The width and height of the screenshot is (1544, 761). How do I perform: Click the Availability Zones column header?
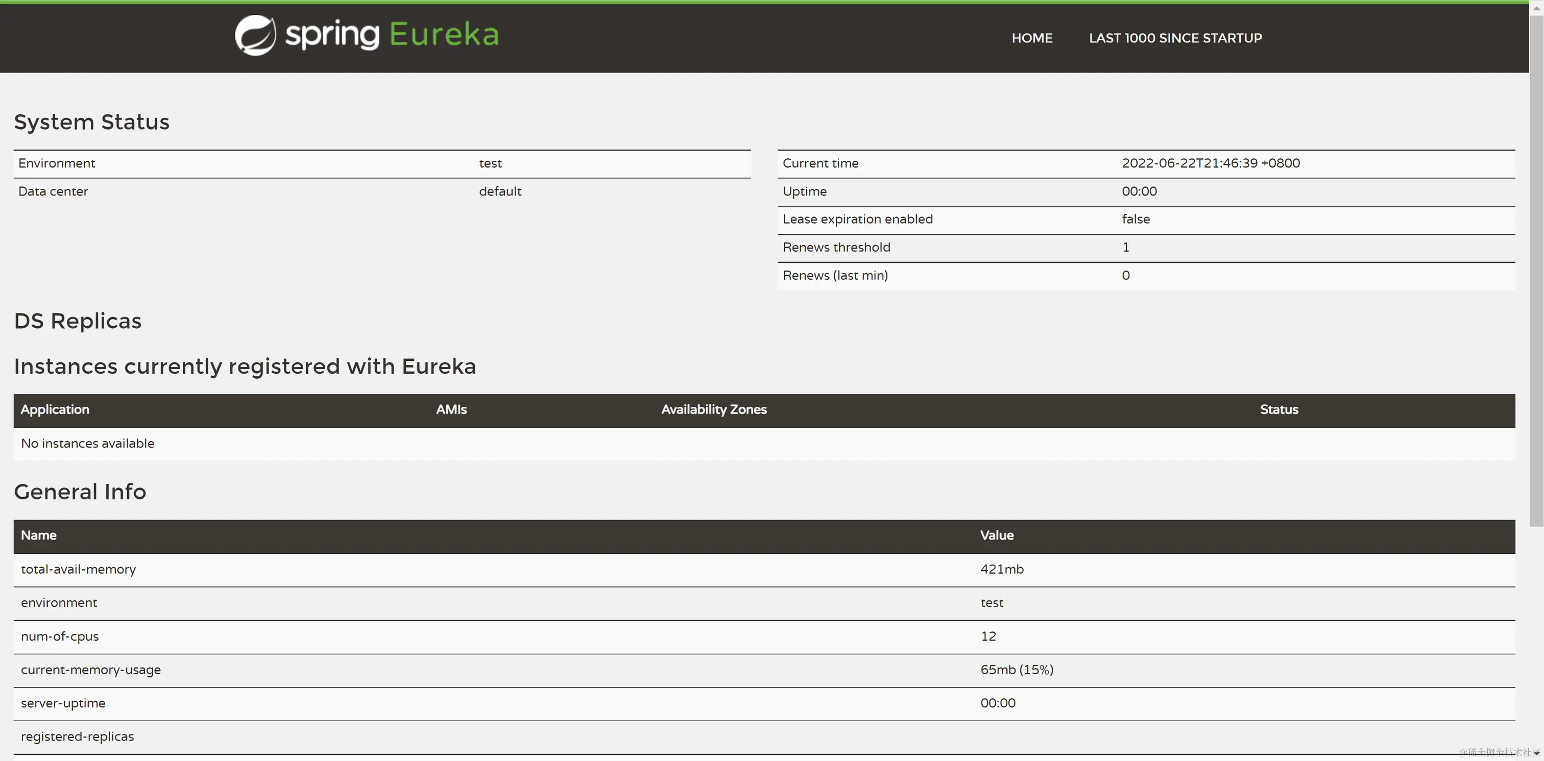tap(714, 410)
